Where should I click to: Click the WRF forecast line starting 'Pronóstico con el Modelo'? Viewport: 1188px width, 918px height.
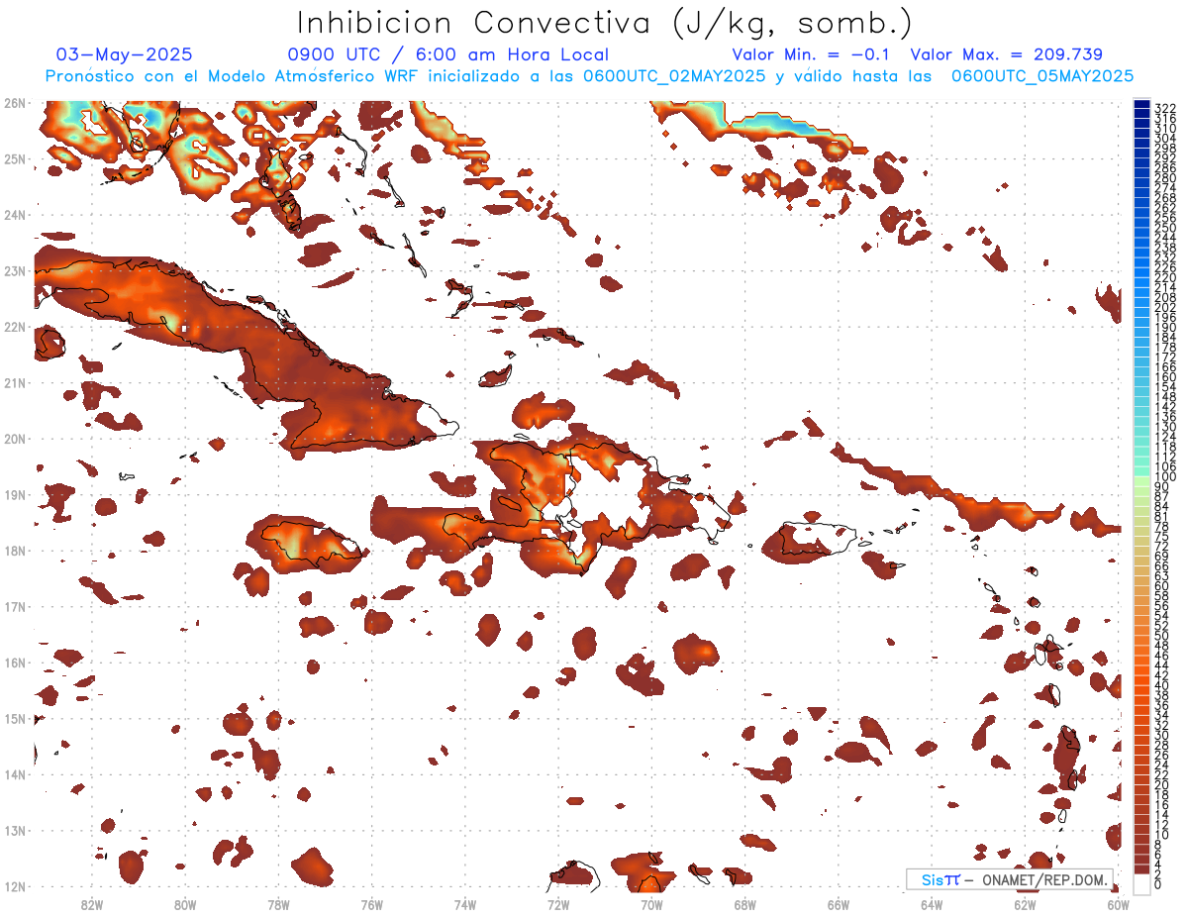pos(589,76)
